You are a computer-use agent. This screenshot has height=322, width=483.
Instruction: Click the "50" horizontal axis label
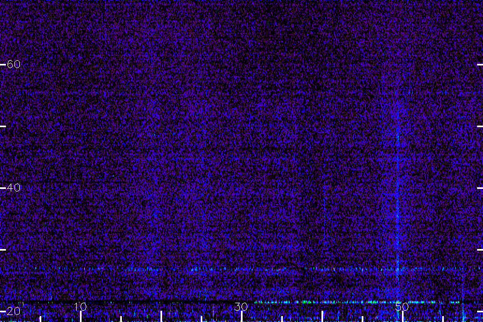402,306
